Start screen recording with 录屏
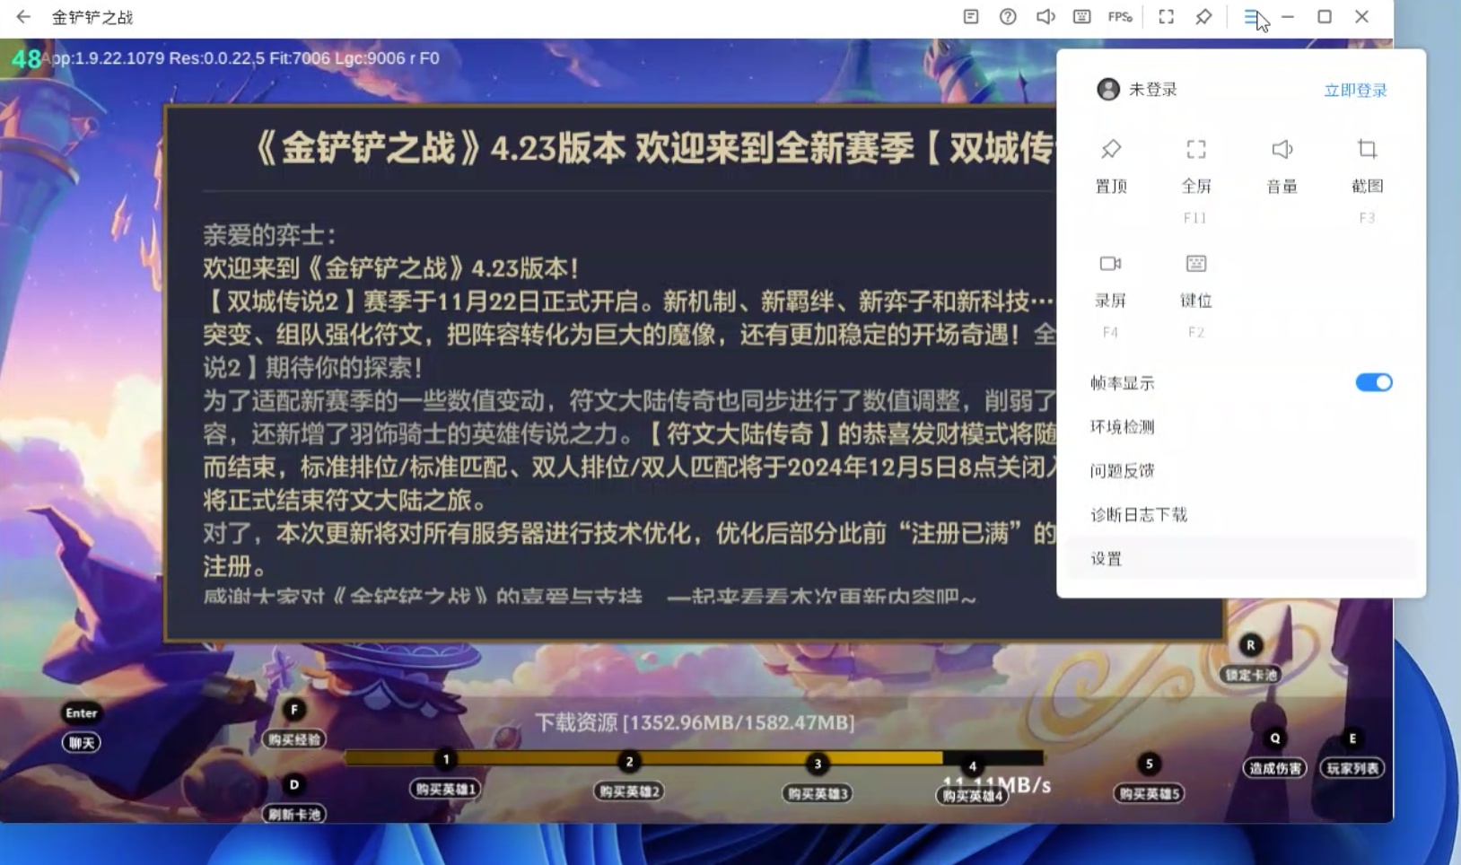The height and width of the screenshot is (865, 1461). pos(1111,294)
